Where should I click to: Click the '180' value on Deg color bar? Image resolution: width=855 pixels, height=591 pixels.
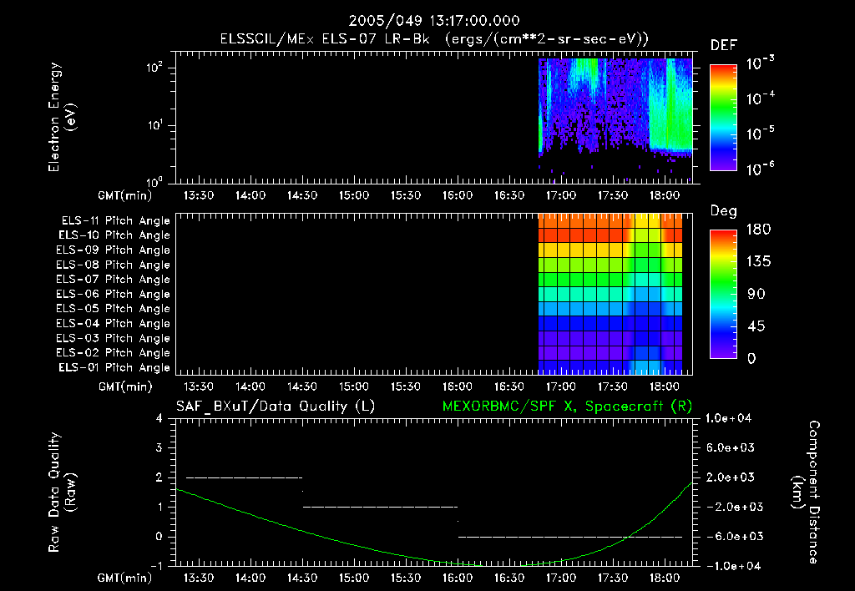pyautogui.click(x=758, y=230)
